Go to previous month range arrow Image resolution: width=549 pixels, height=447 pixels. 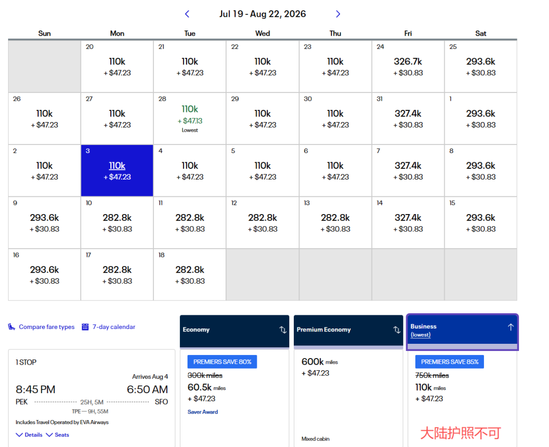tap(187, 14)
